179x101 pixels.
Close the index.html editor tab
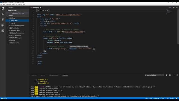click(x=41, y=8)
